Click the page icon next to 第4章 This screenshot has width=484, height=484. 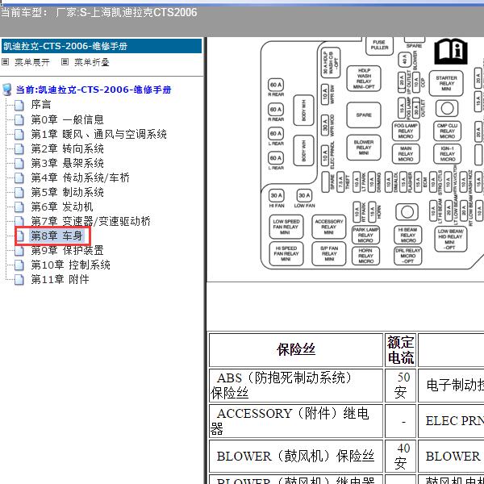pos(19,178)
